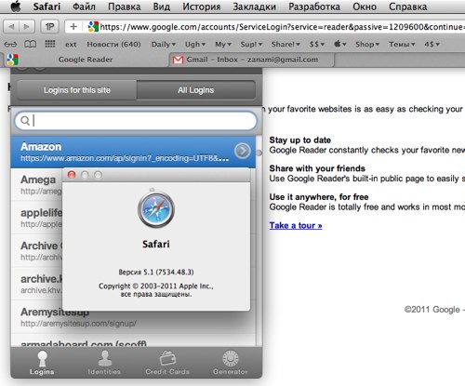
Task: Open the $$ bookmarks folder dropdown
Action: pos(316,45)
